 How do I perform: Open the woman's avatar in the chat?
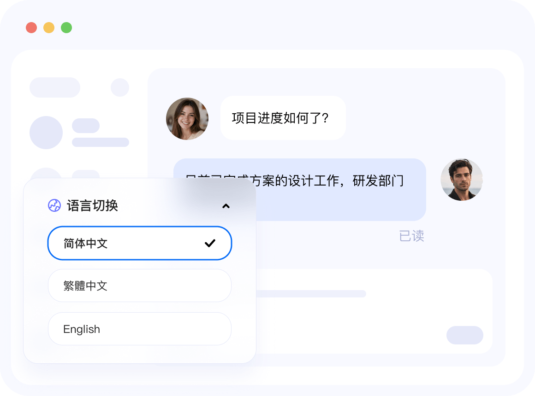click(187, 119)
